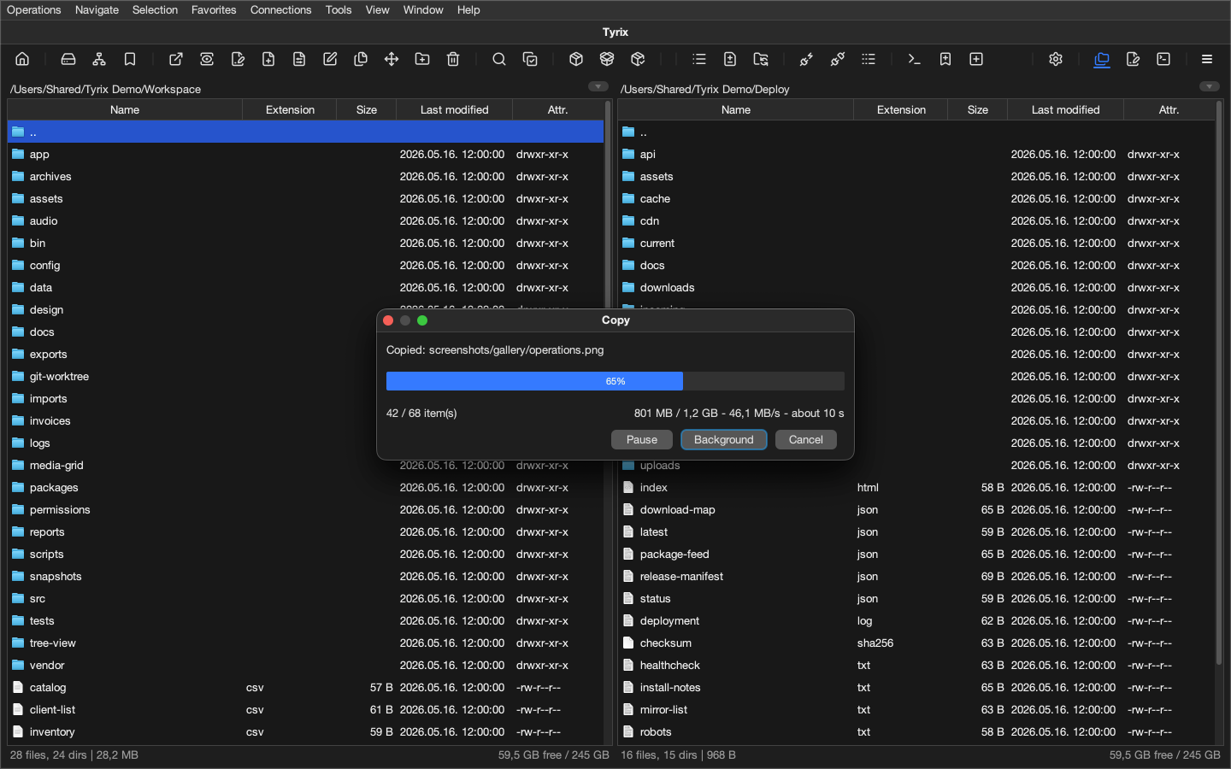
Task: Open settings gear icon
Action: point(1056,59)
